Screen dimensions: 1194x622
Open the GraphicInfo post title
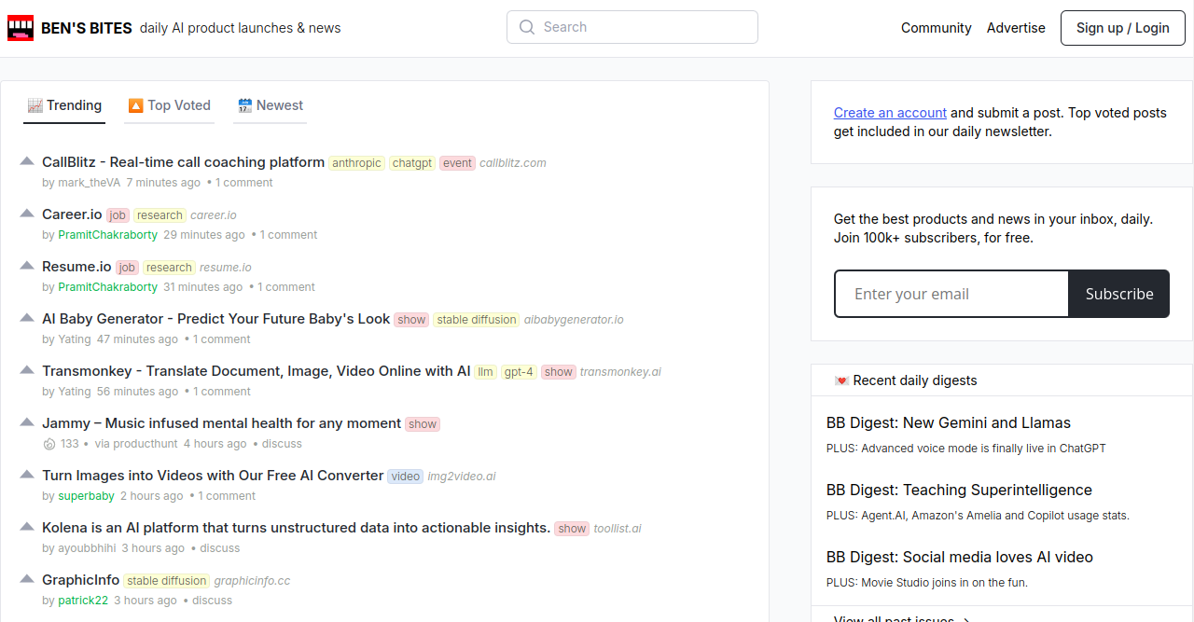(80, 580)
